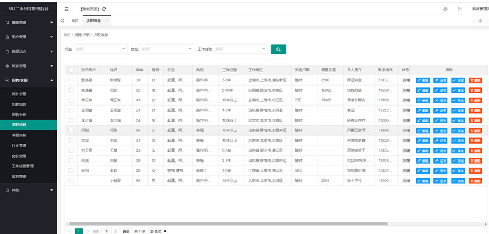Expand the sidebar menu with layers icon
This screenshot has width=489, height=234.
pos(28,66)
